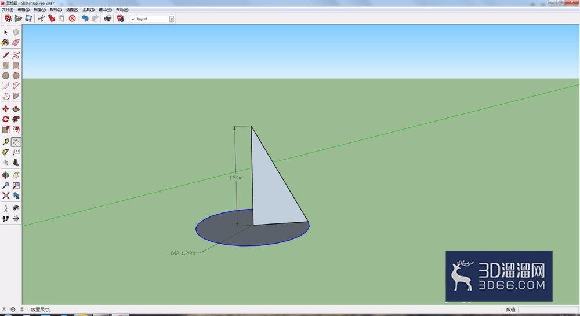Choose the Rotated Rectangle tool
580x316 pixels.
point(16,65)
